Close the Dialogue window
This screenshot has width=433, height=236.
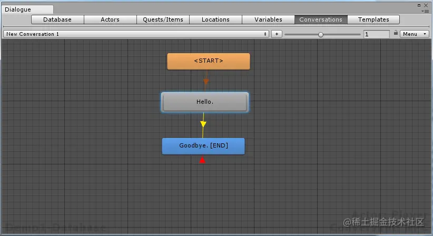[426, 5]
